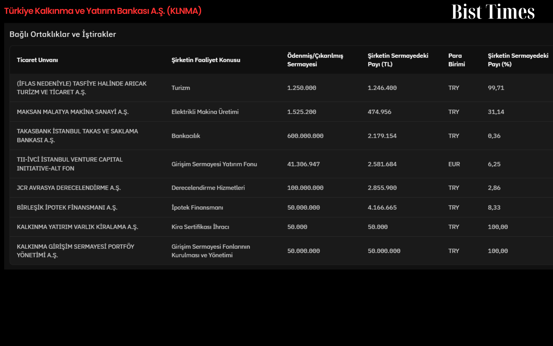Select the TII-İVCİ İSTANBUL VENTURE CAPITAL row
This screenshot has height=346, width=553.
click(281, 164)
